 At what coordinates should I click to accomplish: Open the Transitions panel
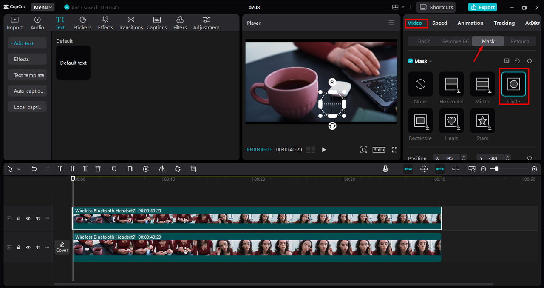131,23
